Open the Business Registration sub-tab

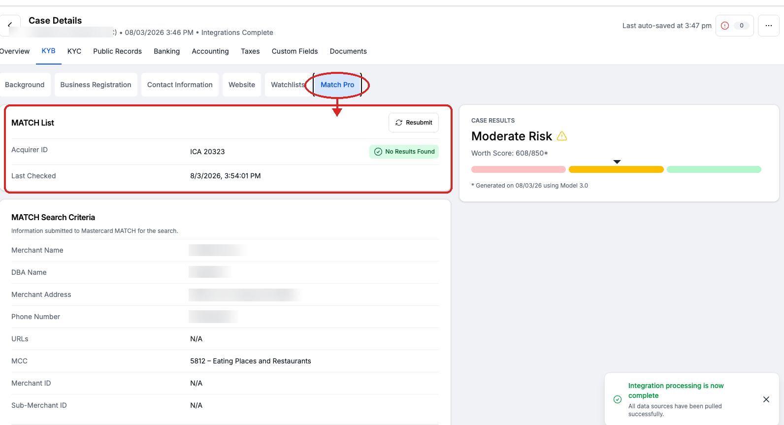(x=96, y=85)
